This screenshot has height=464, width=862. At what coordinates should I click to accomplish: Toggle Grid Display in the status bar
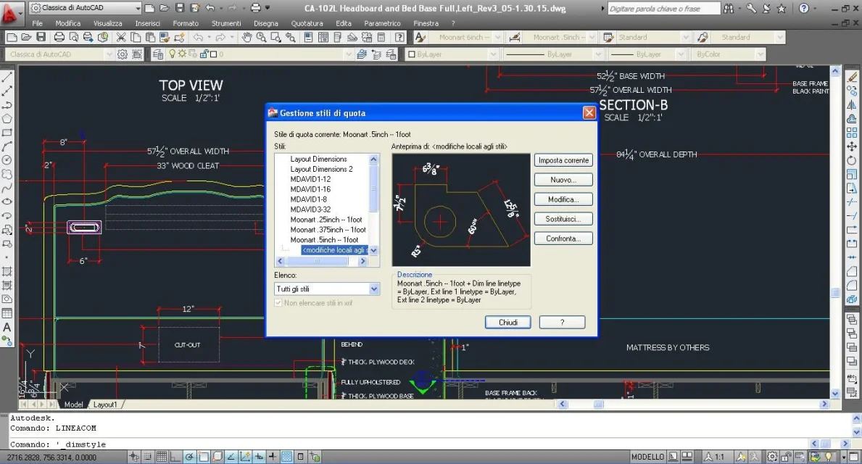pos(162,456)
